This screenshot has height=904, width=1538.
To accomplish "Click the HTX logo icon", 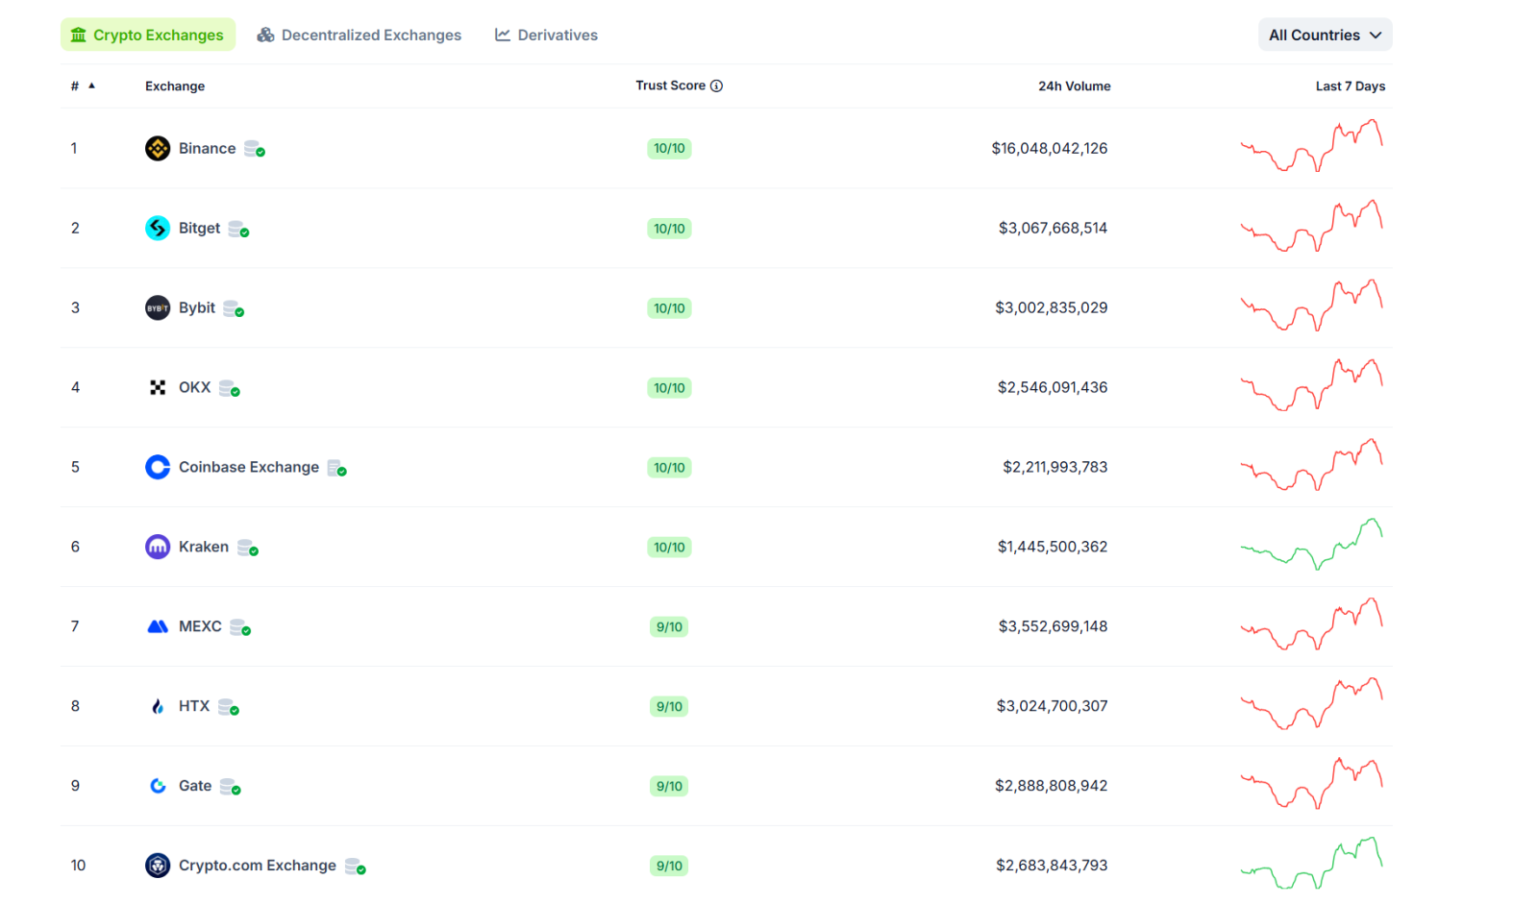I will [x=158, y=706].
